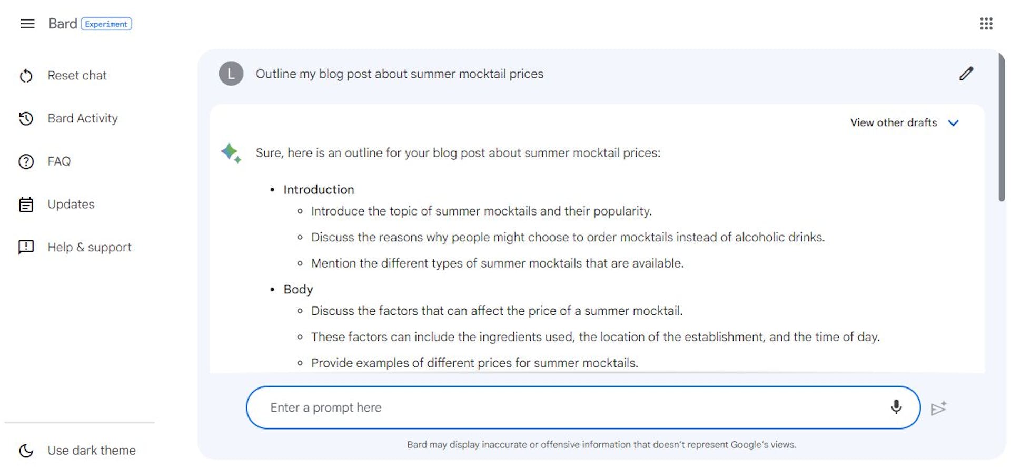Image resolution: width=1011 pixels, height=470 pixels.
Task: Click View other drafts label
Action: coord(893,122)
